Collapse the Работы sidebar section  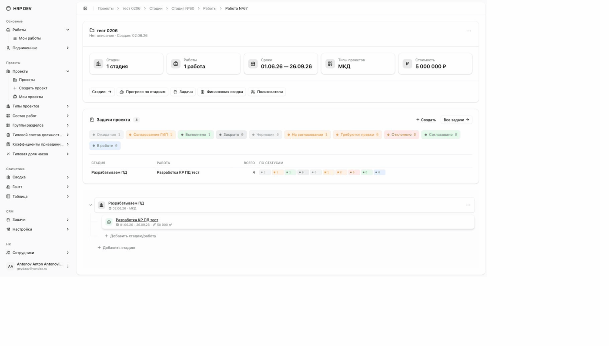pyautogui.click(x=68, y=30)
